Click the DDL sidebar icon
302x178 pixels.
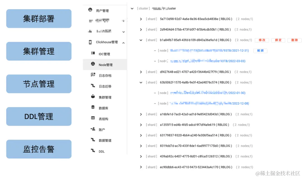[93, 150]
